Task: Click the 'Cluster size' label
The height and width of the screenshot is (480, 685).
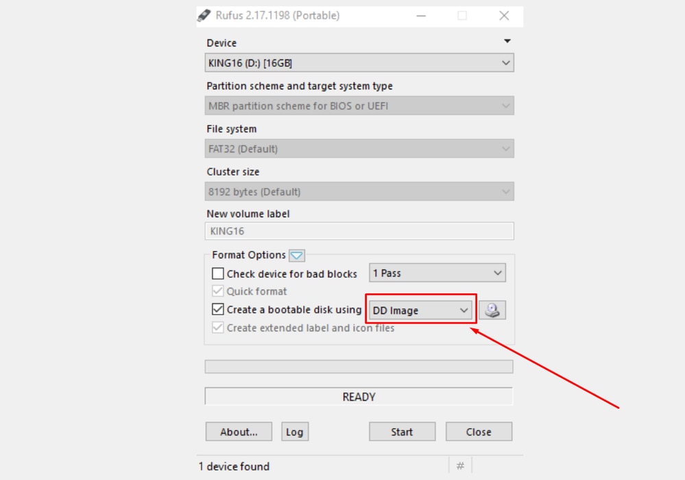Action: point(233,171)
